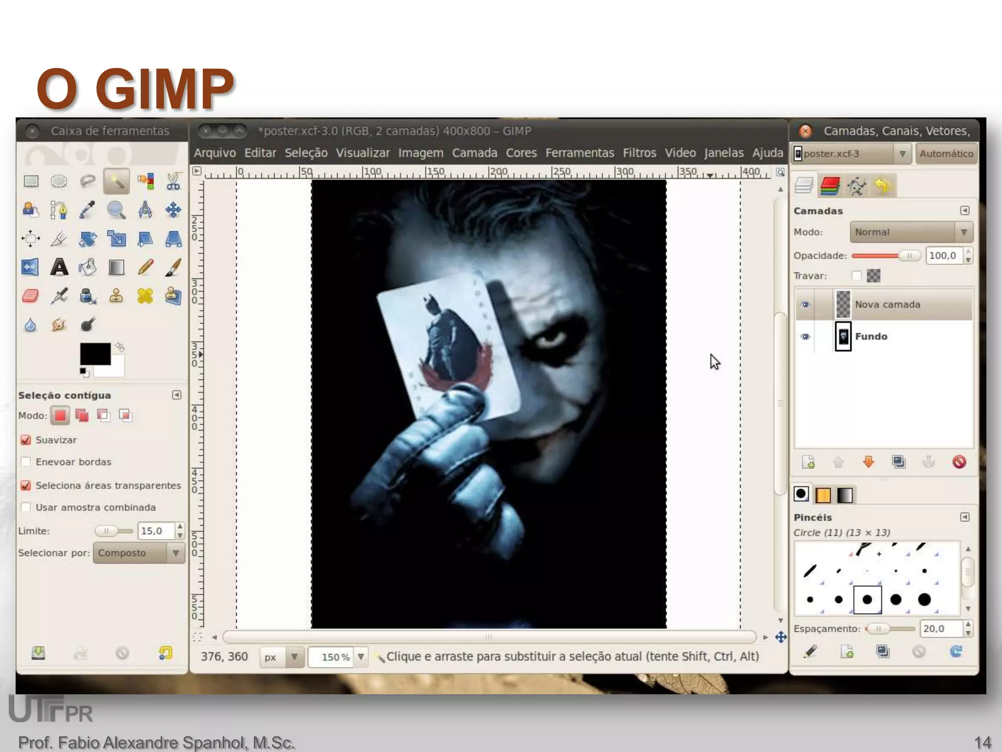Open Selecionar por Composto dropdown

[x=138, y=553]
